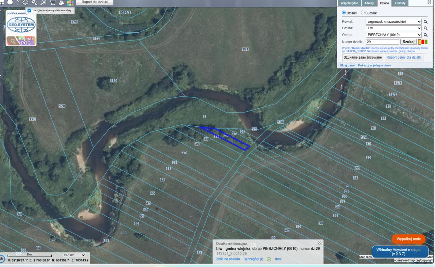Open the Powiat dropdown
The image size is (435, 267).
tap(394, 21)
